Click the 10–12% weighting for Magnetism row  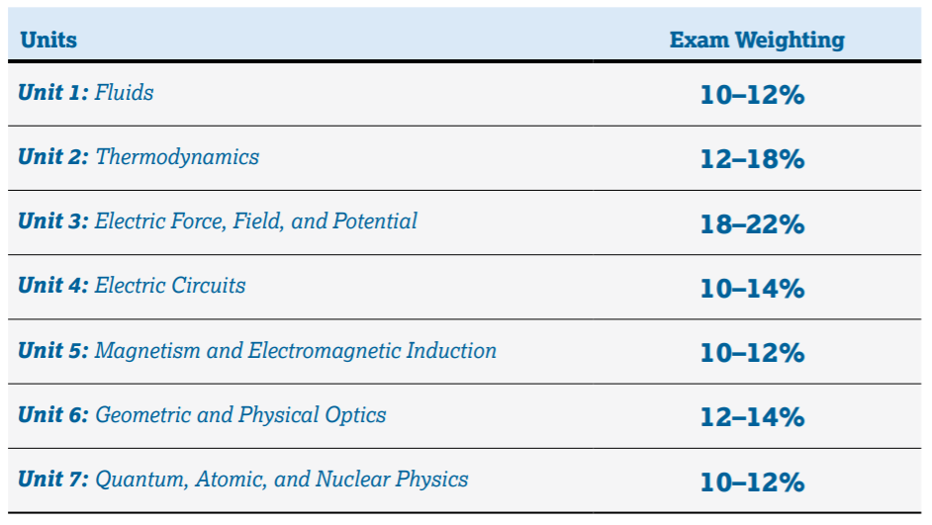click(752, 353)
